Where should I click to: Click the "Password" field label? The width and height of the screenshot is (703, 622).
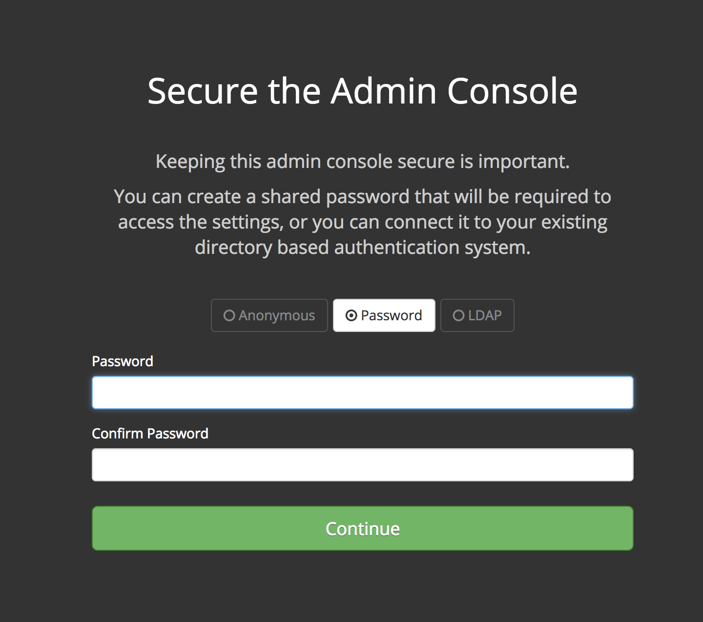click(123, 361)
